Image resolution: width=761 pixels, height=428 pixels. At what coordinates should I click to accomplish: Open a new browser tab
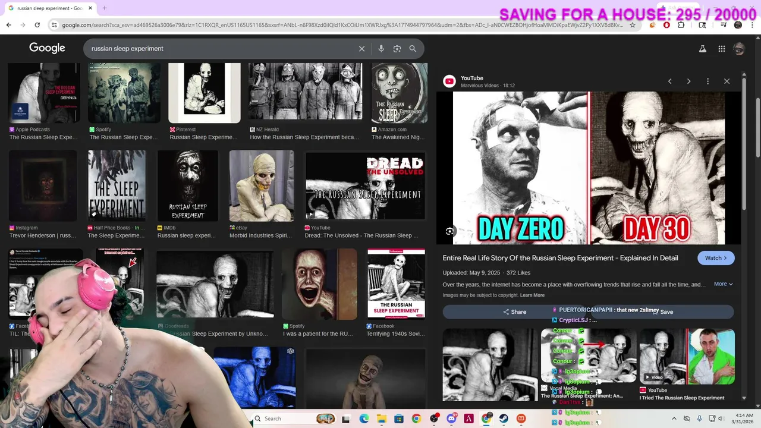105,8
